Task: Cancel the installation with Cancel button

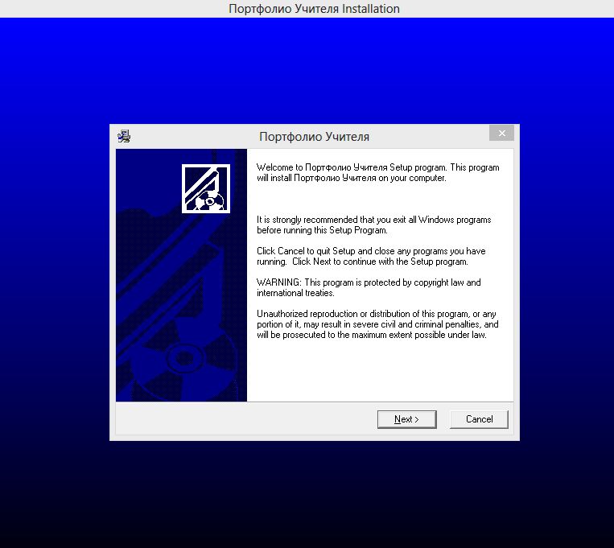Action: (479, 419)
